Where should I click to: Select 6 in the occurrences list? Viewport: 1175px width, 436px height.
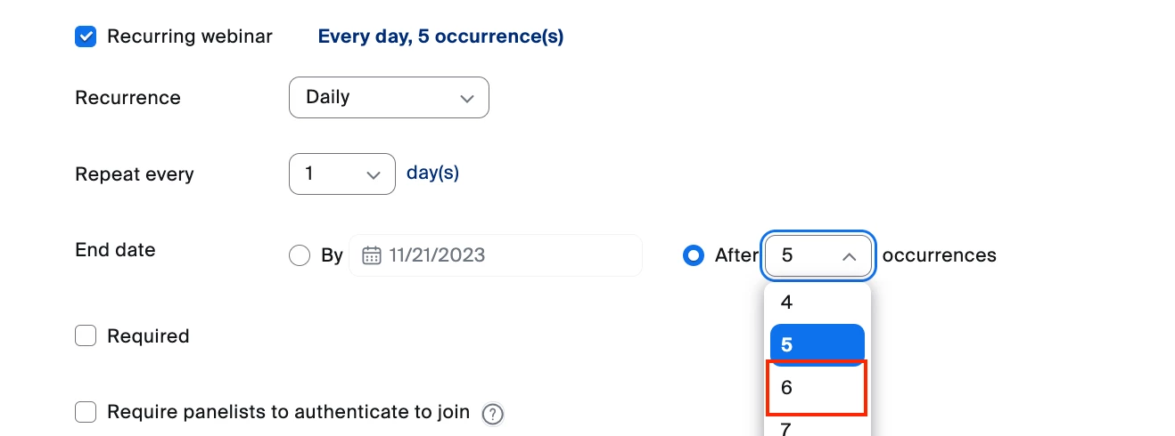[817, 388]
